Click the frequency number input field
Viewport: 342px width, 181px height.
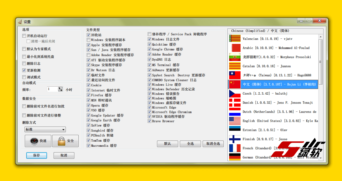(52, 90)
